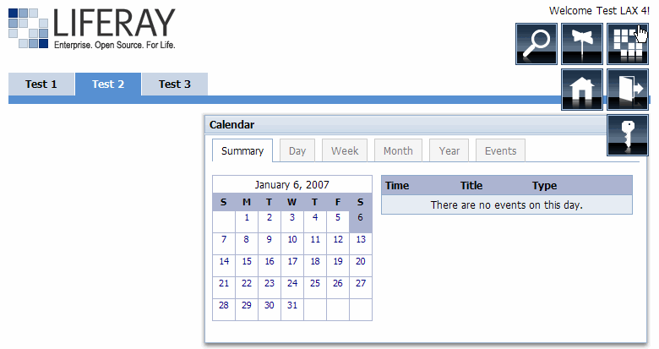View the Events tab
Viewport: 659px width, 349px height.
click(x=501, y=151)
